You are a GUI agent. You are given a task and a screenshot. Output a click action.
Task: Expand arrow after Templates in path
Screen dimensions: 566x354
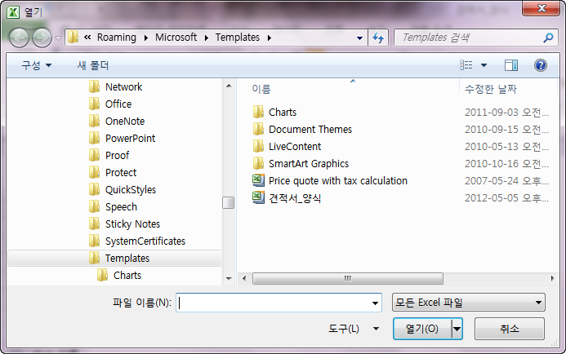click(x=270, y=38)
